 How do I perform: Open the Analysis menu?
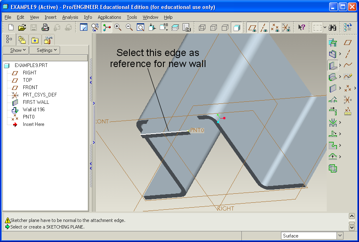pos(70,17)
